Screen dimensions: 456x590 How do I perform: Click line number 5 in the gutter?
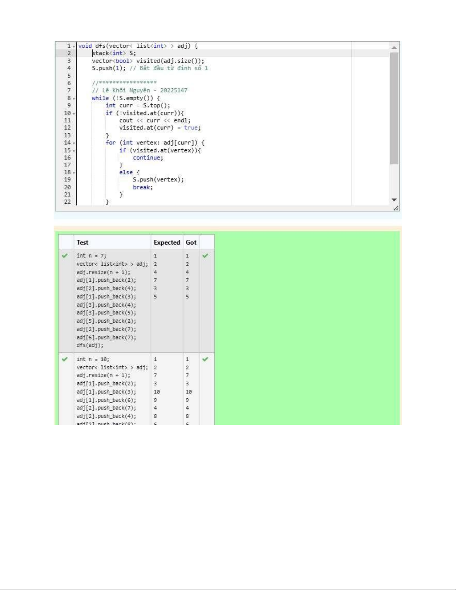pos(69,76)
